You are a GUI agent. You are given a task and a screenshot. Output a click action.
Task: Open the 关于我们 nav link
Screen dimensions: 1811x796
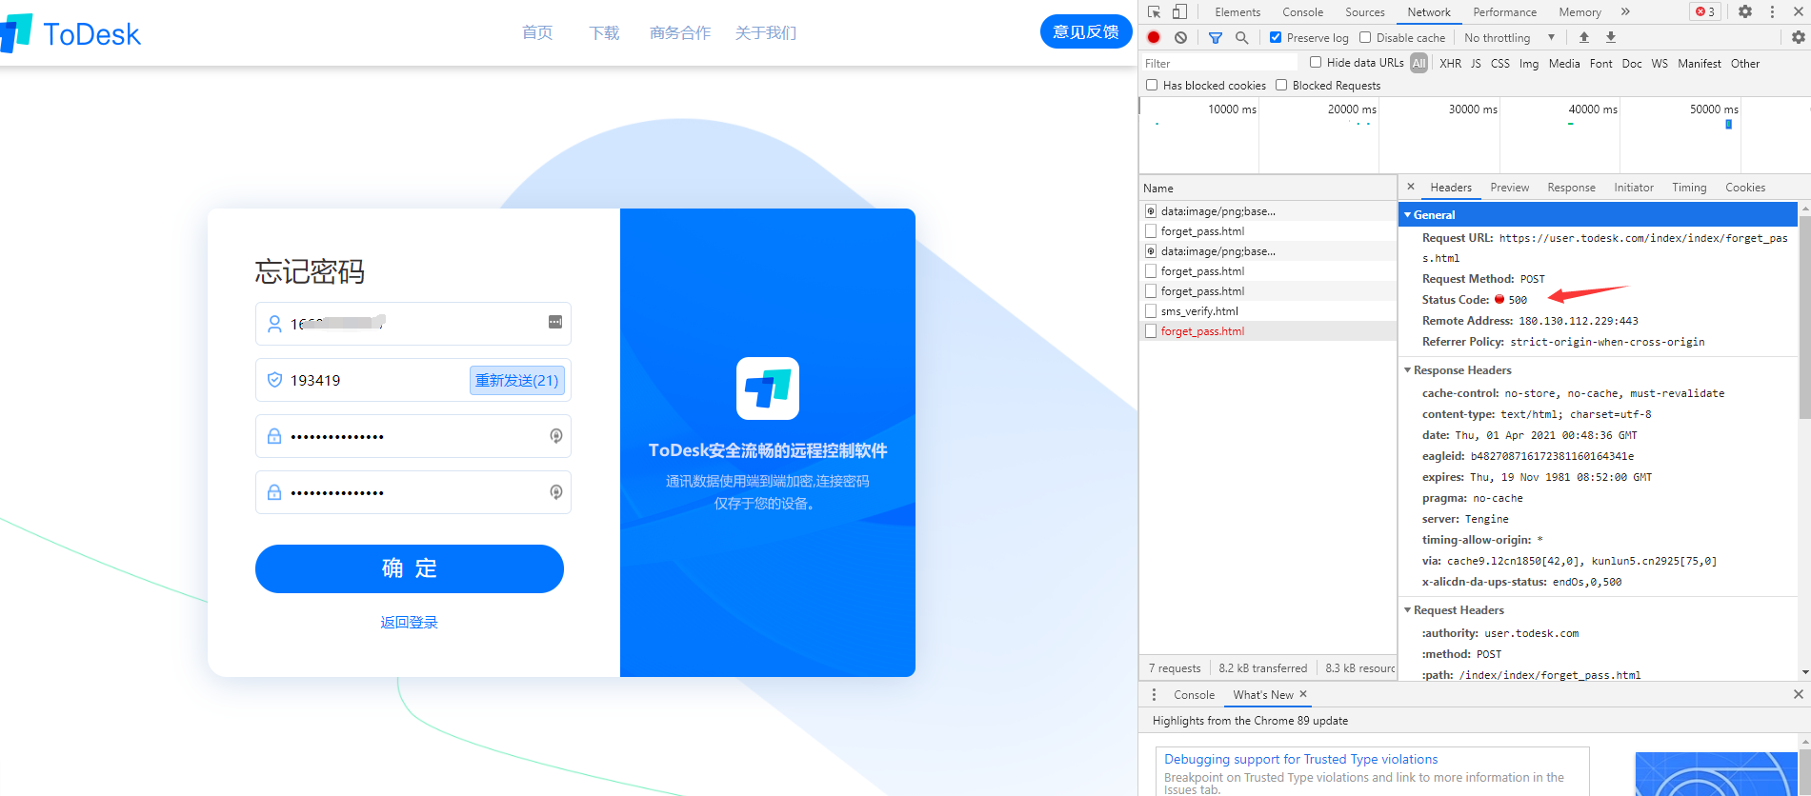pyautogui.click(x=766, y=32)
